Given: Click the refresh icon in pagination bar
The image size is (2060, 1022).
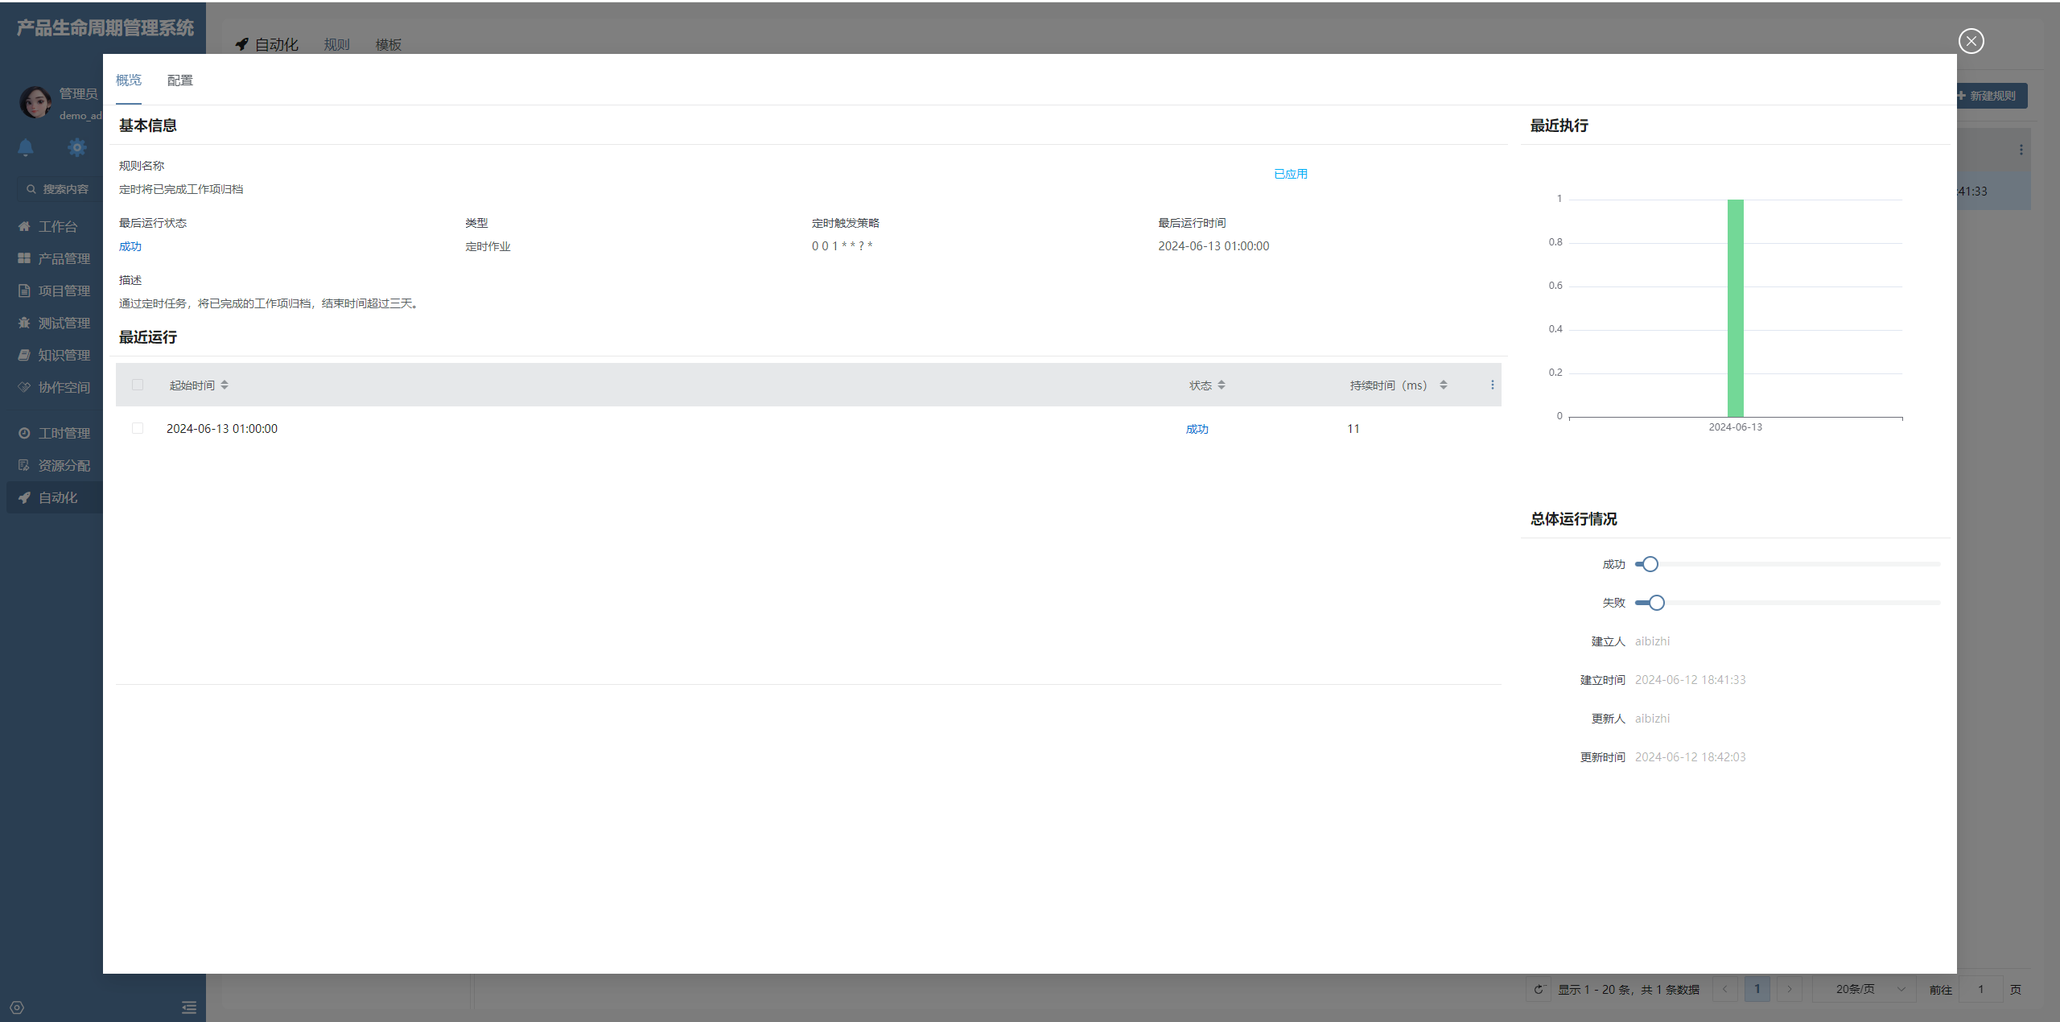Looking at the screenshot, I should click(1539, 990).
